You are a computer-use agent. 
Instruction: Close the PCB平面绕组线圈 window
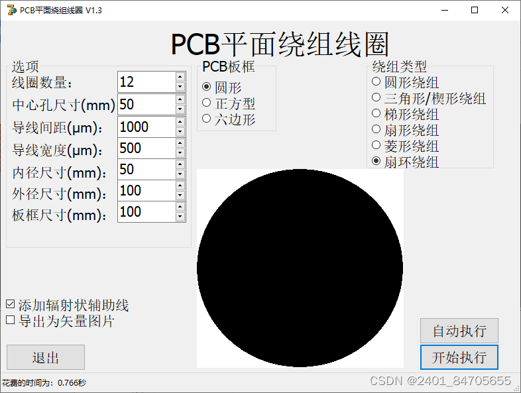[x=505, y=11]
